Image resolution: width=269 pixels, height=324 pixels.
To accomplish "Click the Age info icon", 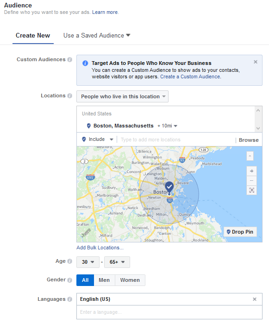I will click(x=70, y=261).
